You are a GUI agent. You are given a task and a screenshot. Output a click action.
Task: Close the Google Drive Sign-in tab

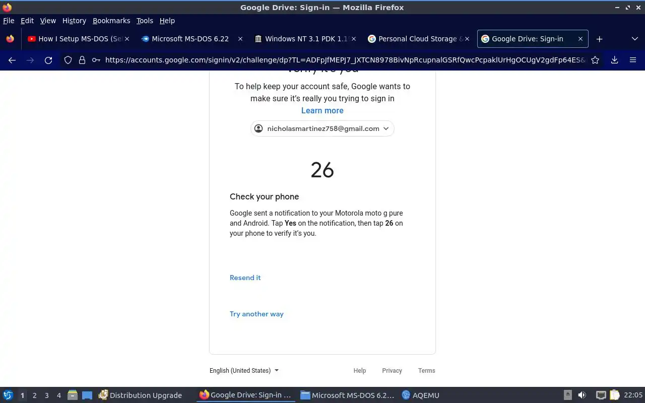[580, 39]
